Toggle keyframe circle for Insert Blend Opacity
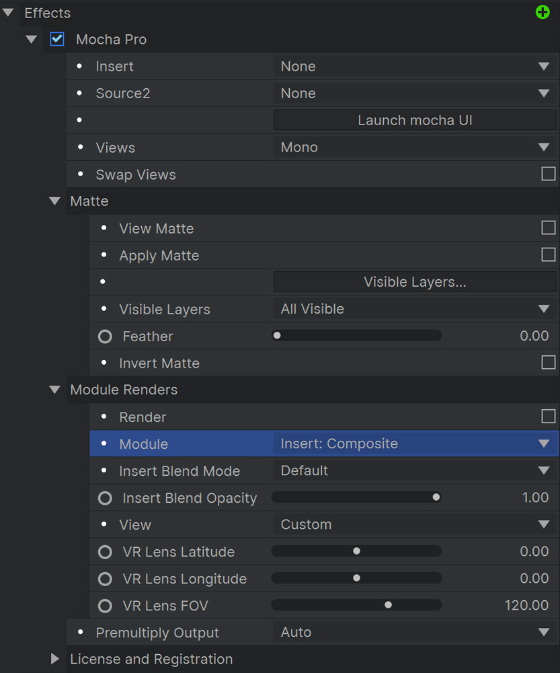The height and width of the screenshot is (673, 560). (x=105, y=498)
